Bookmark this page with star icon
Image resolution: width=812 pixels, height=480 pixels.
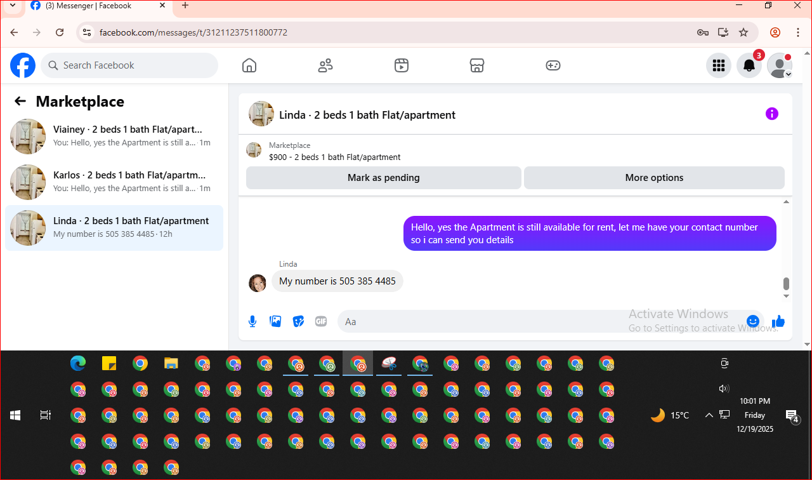point(743,32)
